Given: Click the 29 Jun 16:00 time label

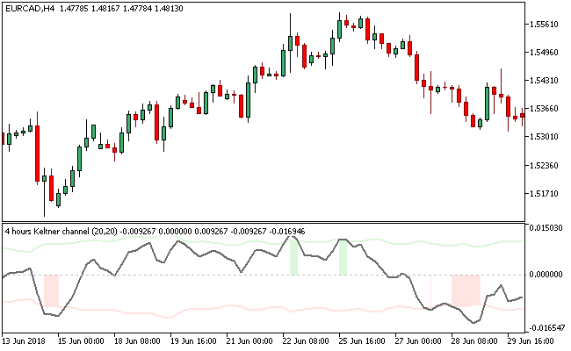Looking at the screenshot, I should tap(531, 341).
